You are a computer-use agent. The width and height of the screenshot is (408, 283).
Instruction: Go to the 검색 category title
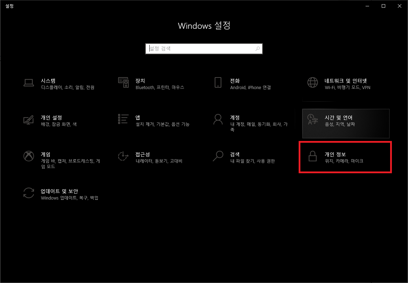pos(235,154)
